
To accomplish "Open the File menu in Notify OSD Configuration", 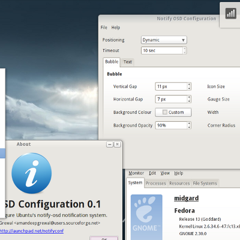I will [104, 28].
